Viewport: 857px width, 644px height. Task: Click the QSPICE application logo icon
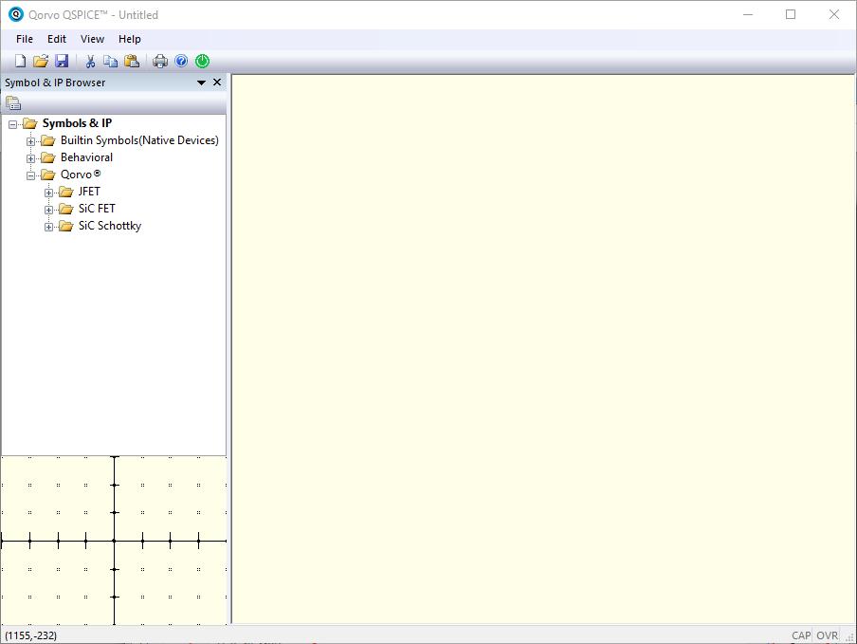pyautogui.click(x=16, y=15)
